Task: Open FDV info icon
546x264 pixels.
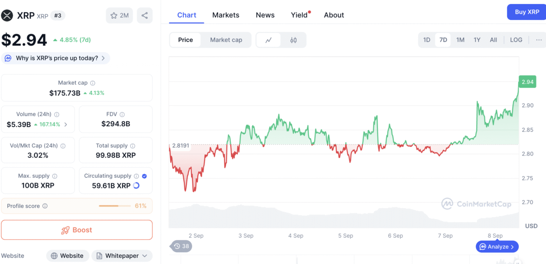Action: (122, 115)
